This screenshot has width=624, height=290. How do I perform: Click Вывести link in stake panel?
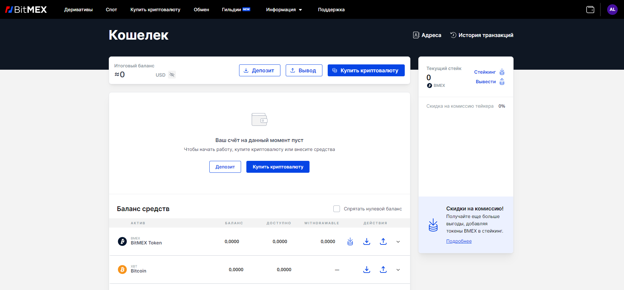point(490,82)
